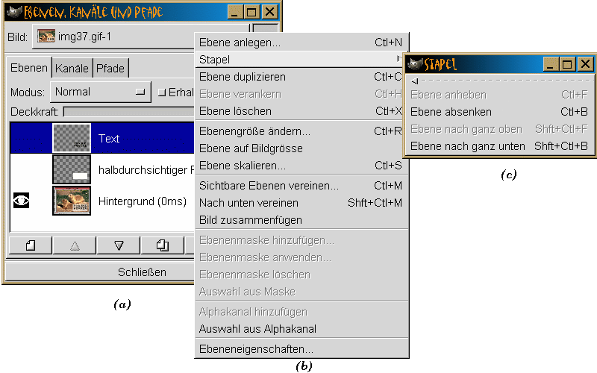Select the Text layer thumbnail
This screenshot has height=373, width=597.
(72, 138)
